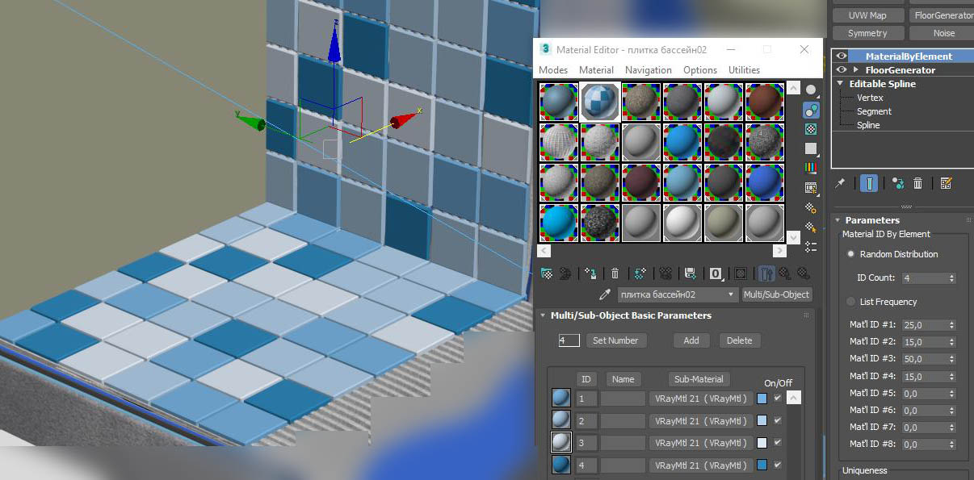This screenshot has height=480, width=974.
Task: Click the Remove Modifier trash icon
Action: tap(918, 182)
